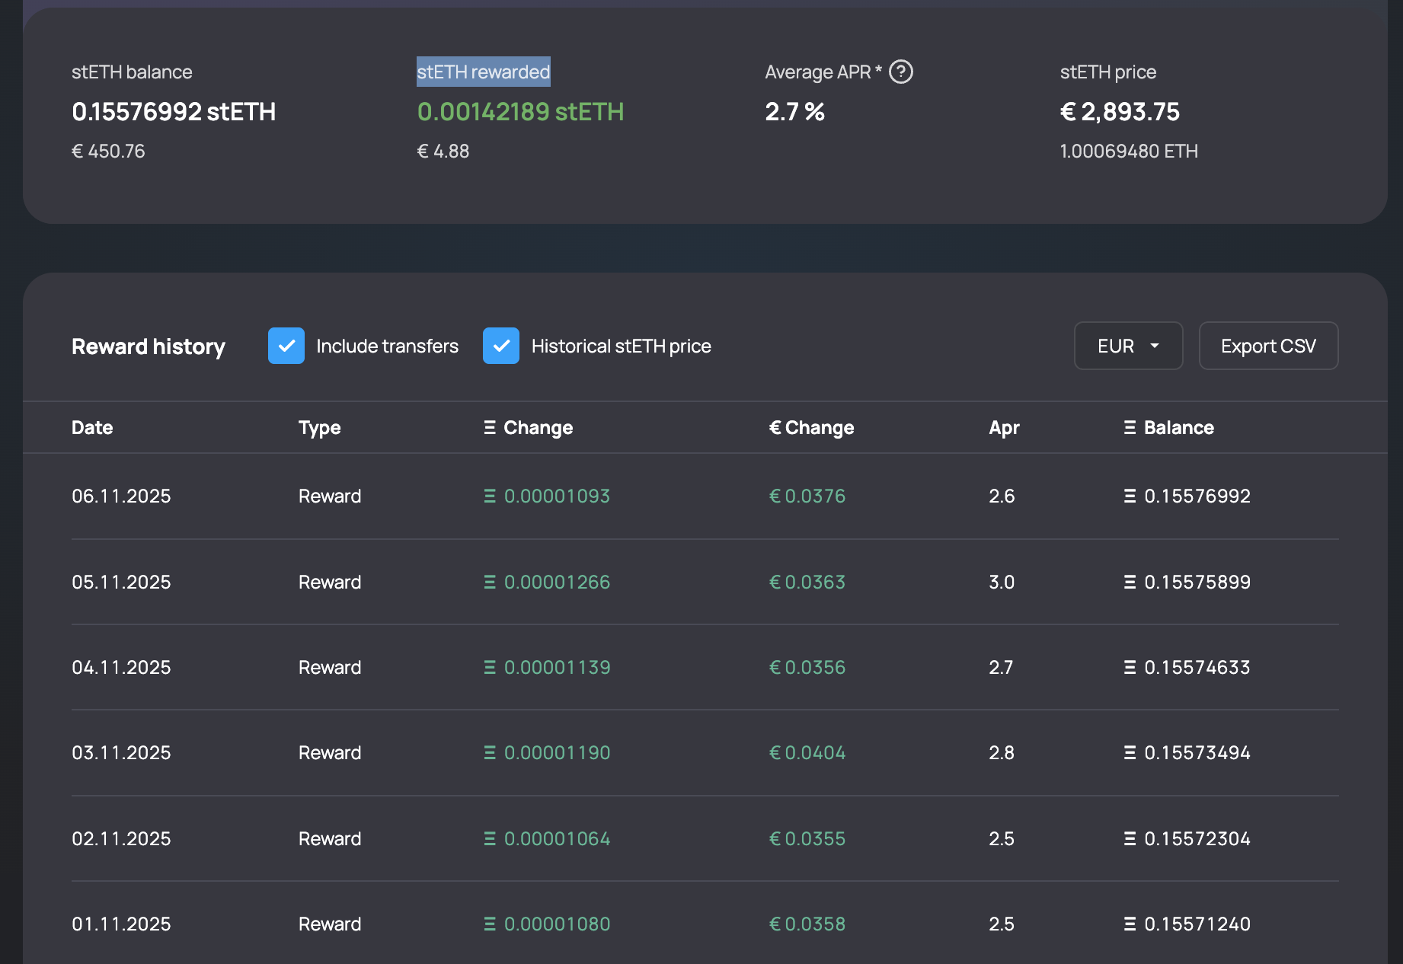1403x964 pixels.
Task: Uncheck the Include transfers checkbox
Action: [x=286, y=346]
